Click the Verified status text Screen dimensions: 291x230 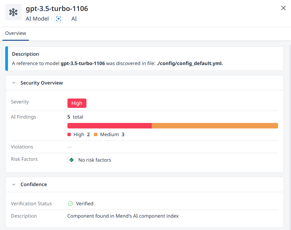(85, 204)
